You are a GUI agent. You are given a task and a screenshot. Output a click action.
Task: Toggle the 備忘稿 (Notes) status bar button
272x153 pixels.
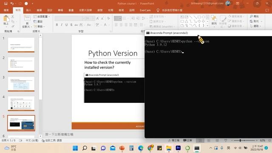click(x=174, y=140)
